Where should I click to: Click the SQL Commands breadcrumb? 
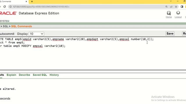click(x=22, y=26)
